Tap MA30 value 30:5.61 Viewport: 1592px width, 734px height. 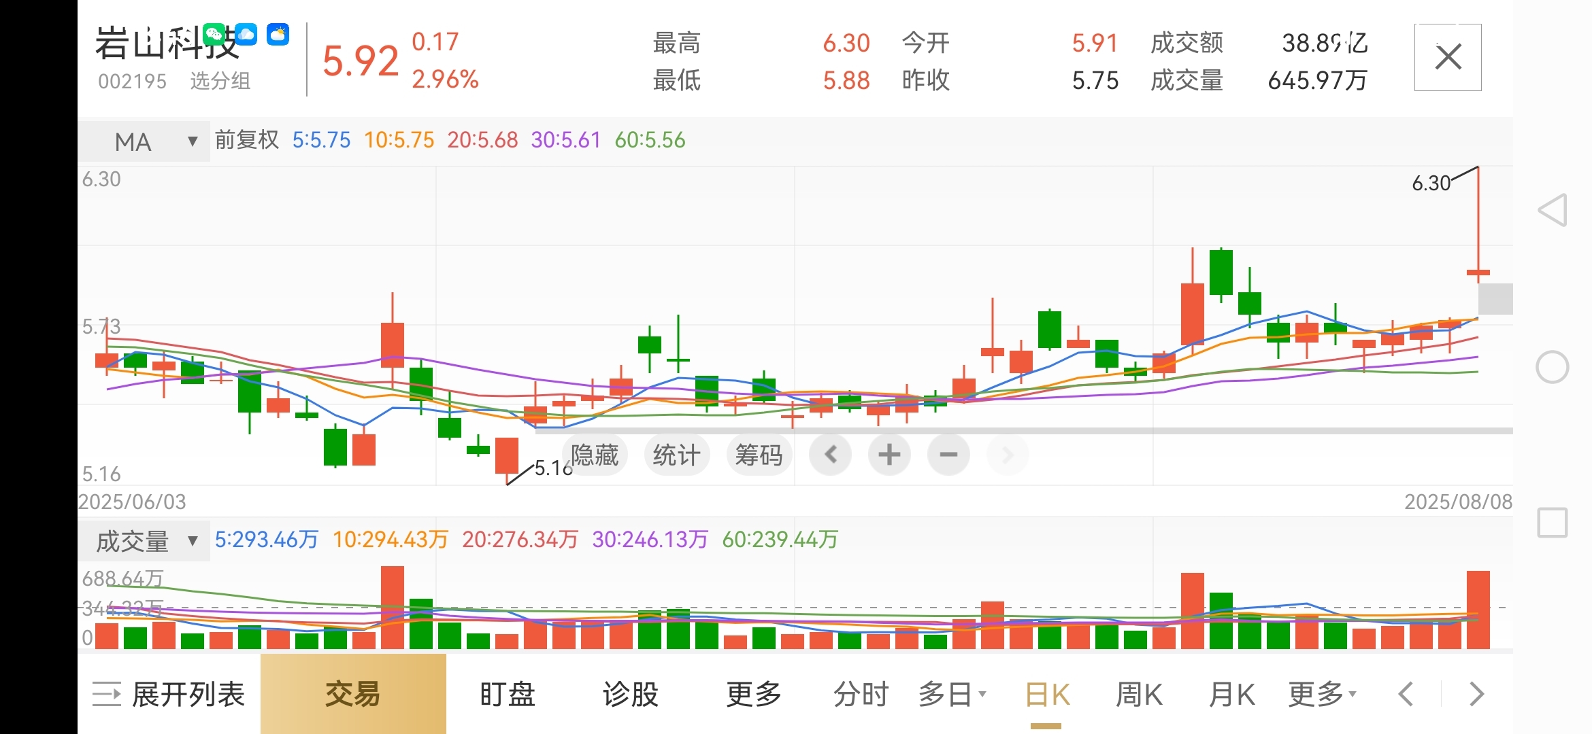click(566, 140)
